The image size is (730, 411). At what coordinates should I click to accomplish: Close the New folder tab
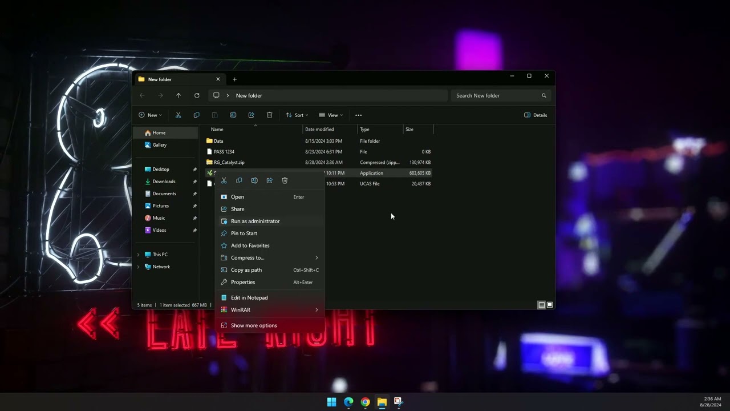click(218, 79)
